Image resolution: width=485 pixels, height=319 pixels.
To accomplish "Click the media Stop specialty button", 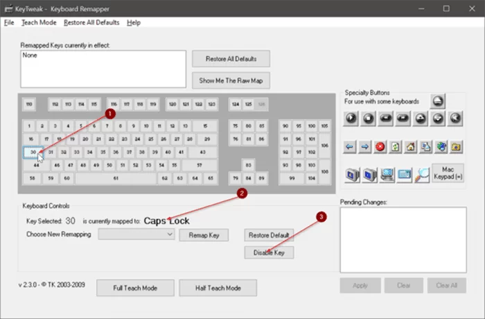I will click(x=368, y=119).
